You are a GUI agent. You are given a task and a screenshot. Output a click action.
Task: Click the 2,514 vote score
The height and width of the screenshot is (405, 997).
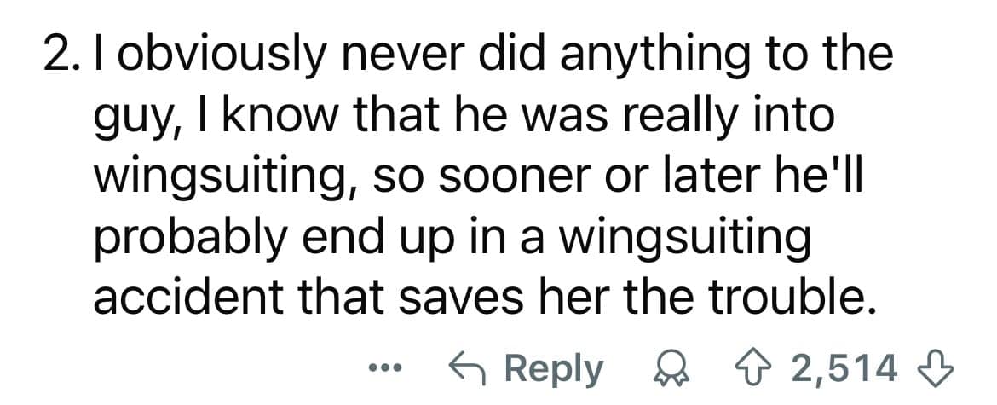click(844, 368)
